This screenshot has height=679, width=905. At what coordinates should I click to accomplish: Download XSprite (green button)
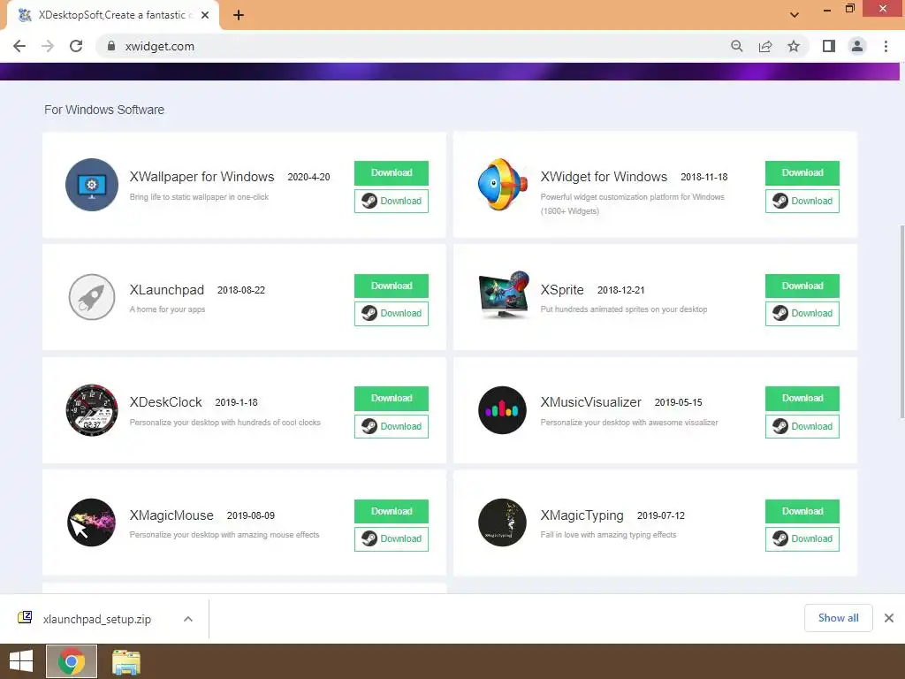pyautogui.click(x=802, y=286)
